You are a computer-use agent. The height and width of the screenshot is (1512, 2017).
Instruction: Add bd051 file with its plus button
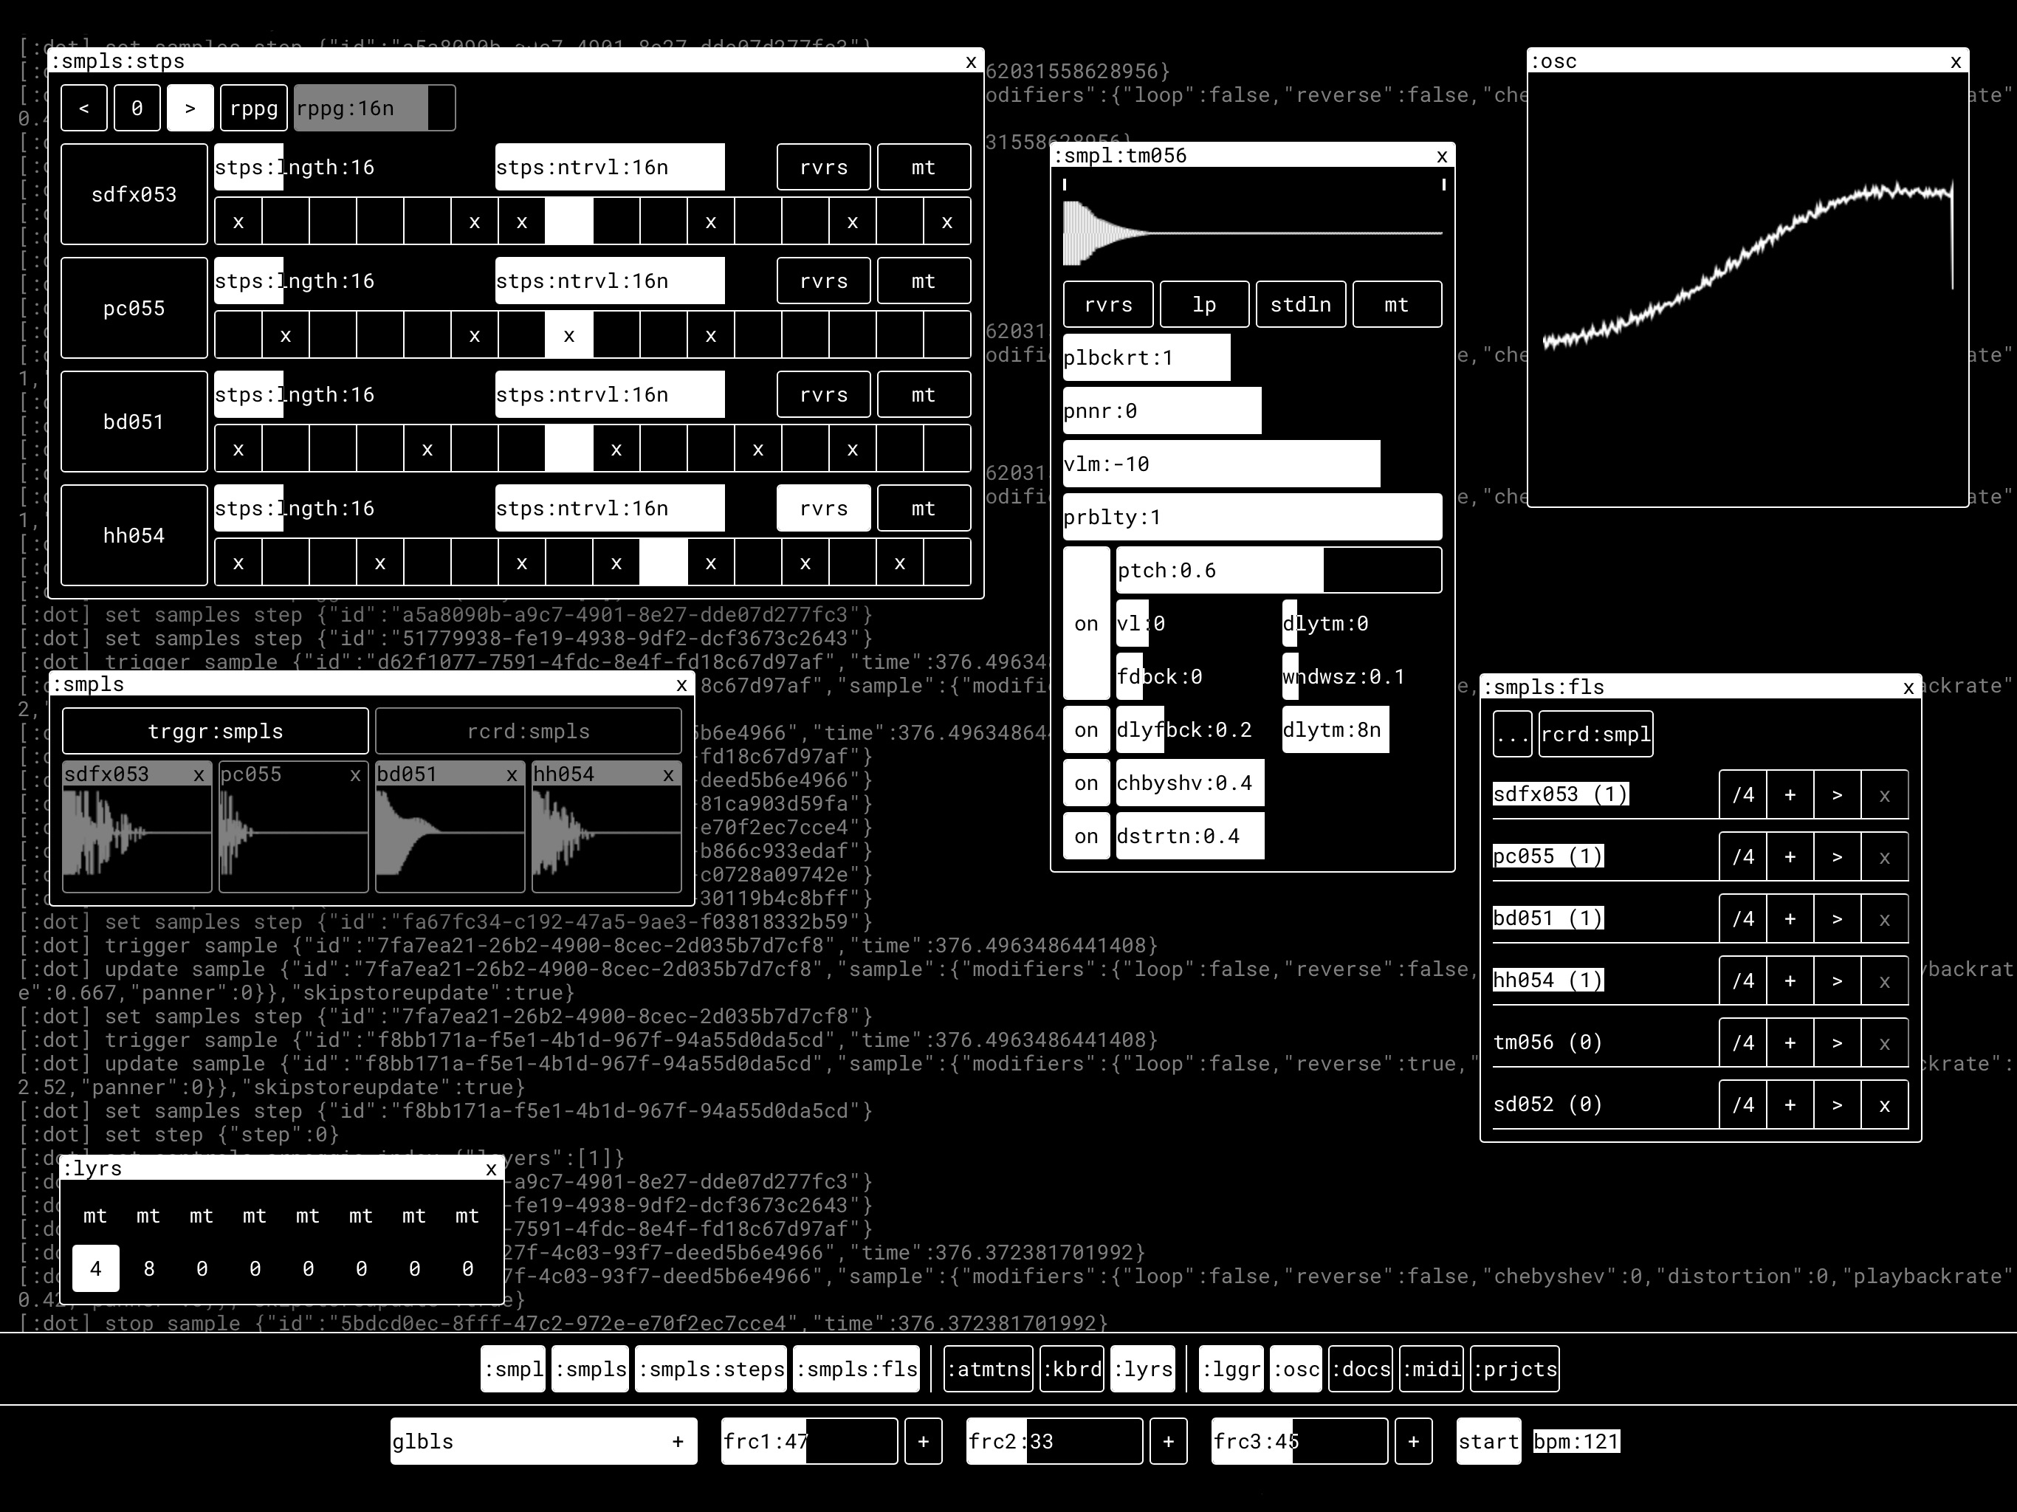1790,918
